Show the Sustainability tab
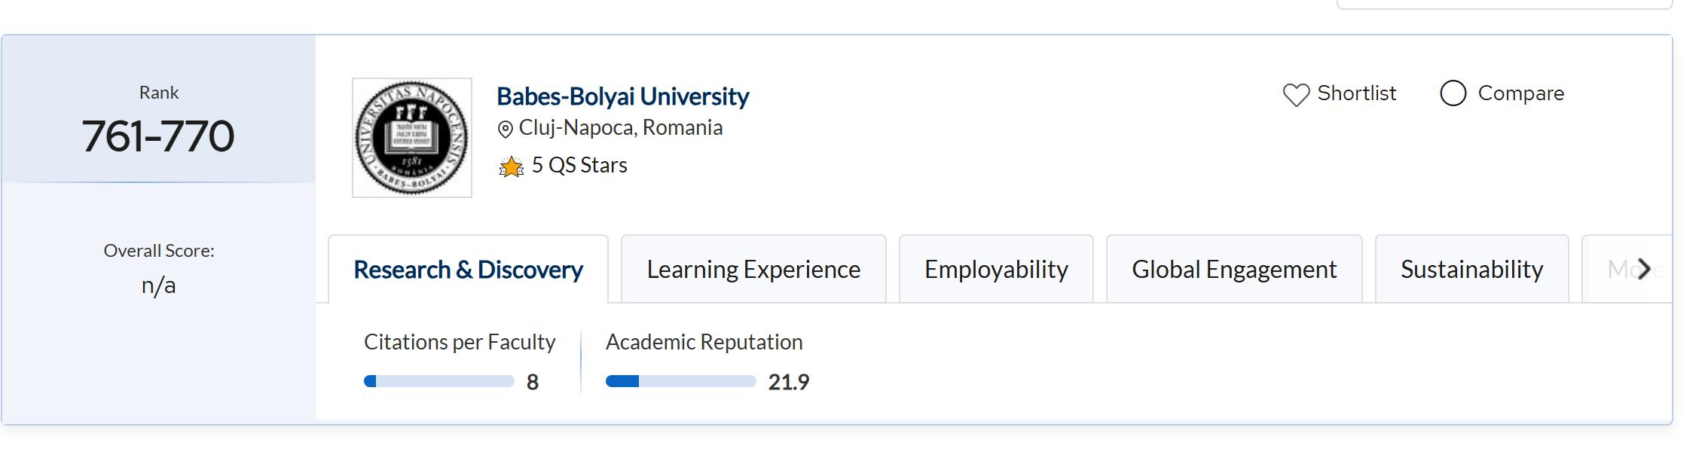Image resolution: width=1705 pixels, height=470 pixels. 1471,270
